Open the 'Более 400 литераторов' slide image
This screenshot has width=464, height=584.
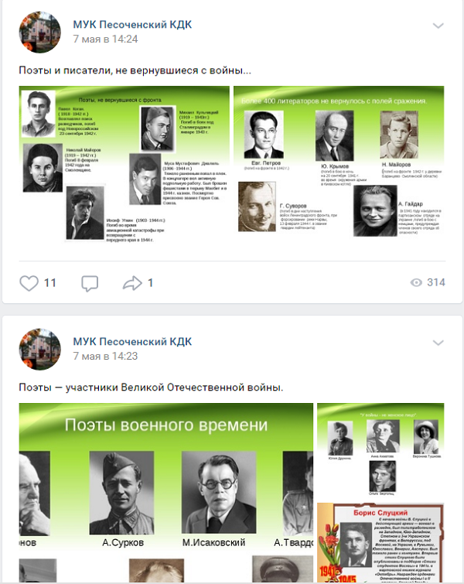tap(339, 165)
